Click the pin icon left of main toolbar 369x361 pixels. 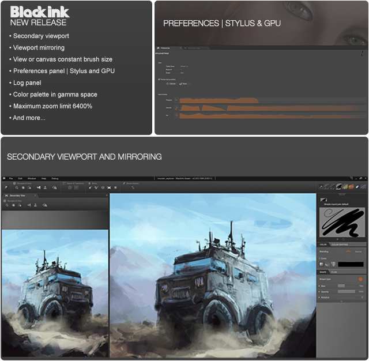6,187
